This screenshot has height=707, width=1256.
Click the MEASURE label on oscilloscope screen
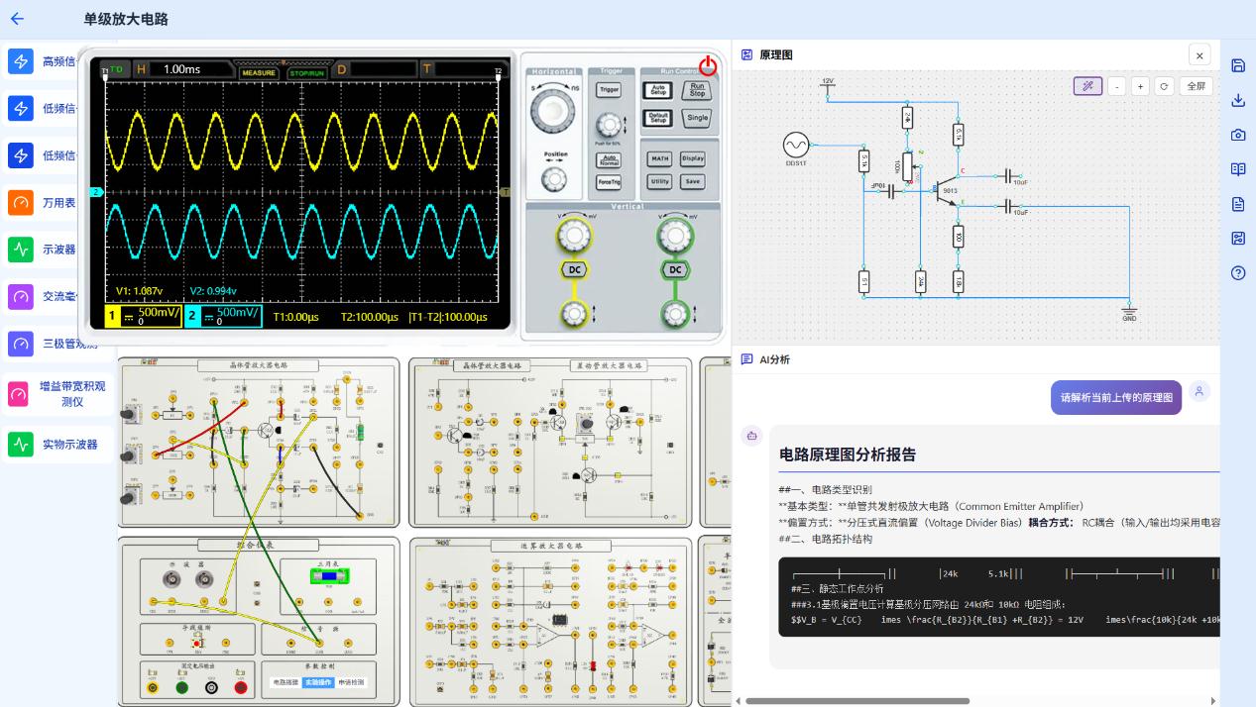259,72
